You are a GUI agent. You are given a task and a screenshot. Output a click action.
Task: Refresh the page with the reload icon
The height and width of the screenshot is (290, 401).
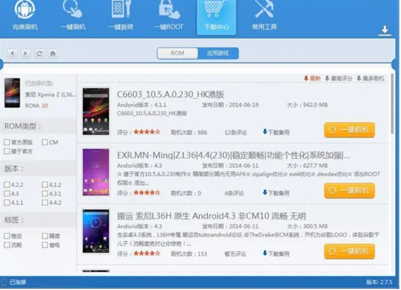(x=39, y=53)
